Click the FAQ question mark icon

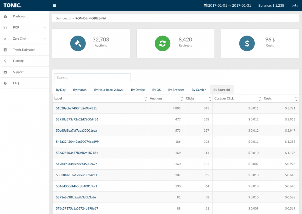5,83
